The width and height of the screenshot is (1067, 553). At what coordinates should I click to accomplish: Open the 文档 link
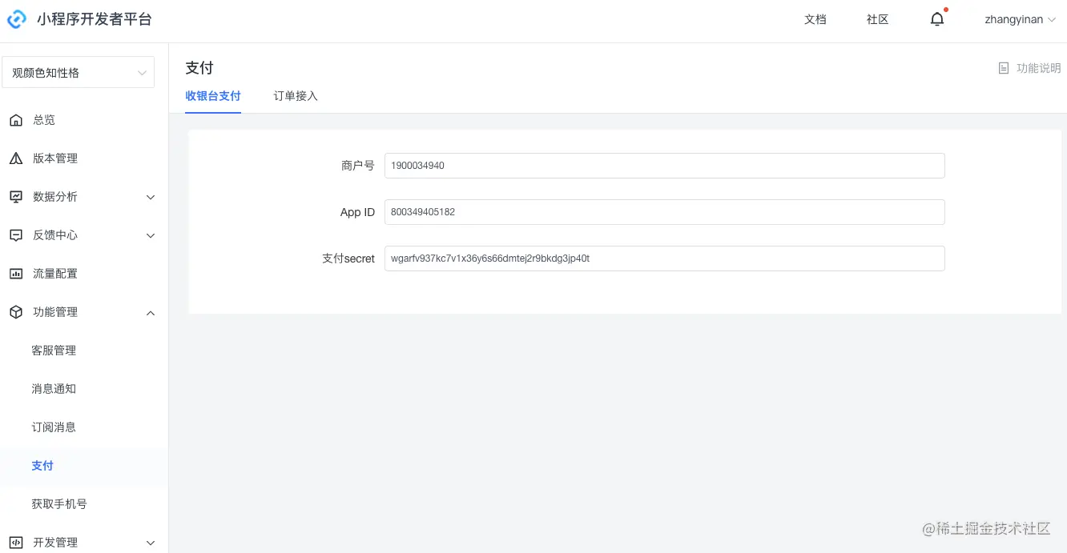point(815,19)
